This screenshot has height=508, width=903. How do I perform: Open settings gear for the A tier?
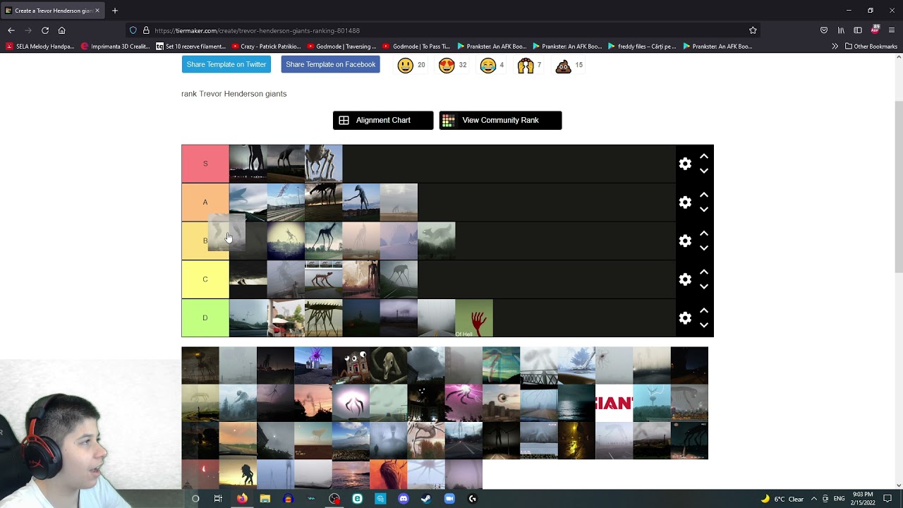click(x=685, y=202)
